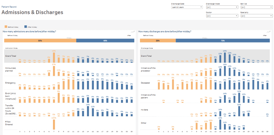Click the 14% bar in Transfer within 24 hours row
This screenshot has height=135, width=274.
click(88, 111)
